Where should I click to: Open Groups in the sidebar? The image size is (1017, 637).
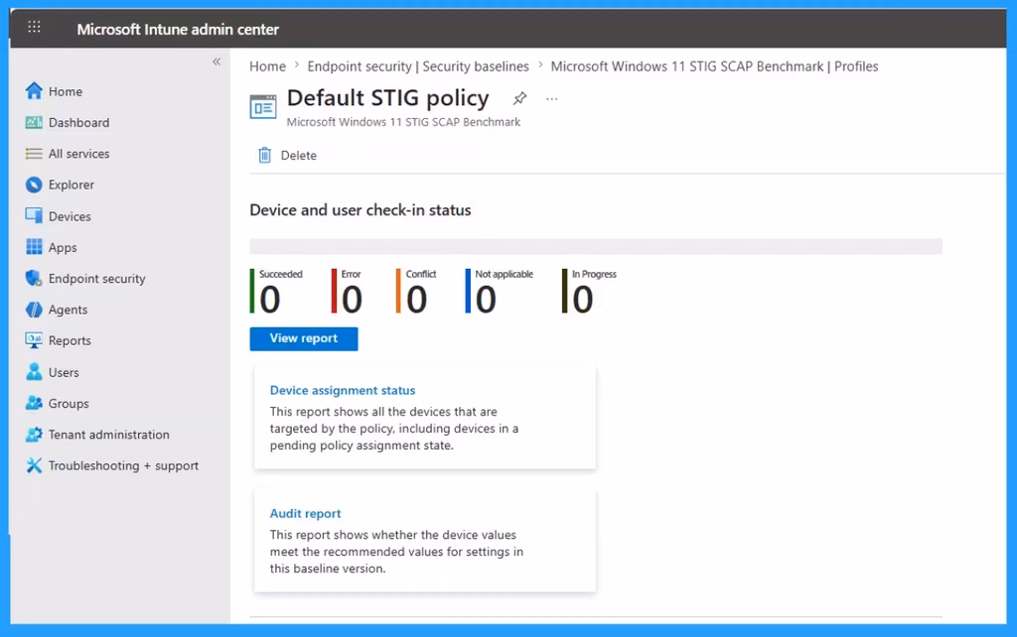click(69, 404)
